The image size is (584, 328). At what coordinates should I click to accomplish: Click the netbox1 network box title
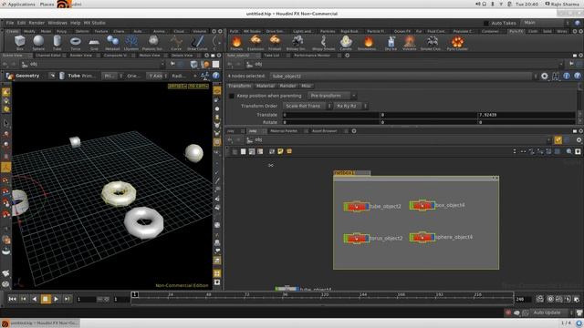pos(344,173)
